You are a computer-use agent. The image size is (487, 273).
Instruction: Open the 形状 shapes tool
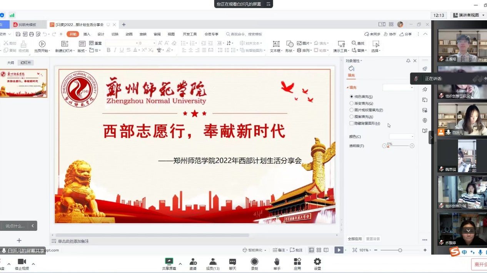(289, 47)
